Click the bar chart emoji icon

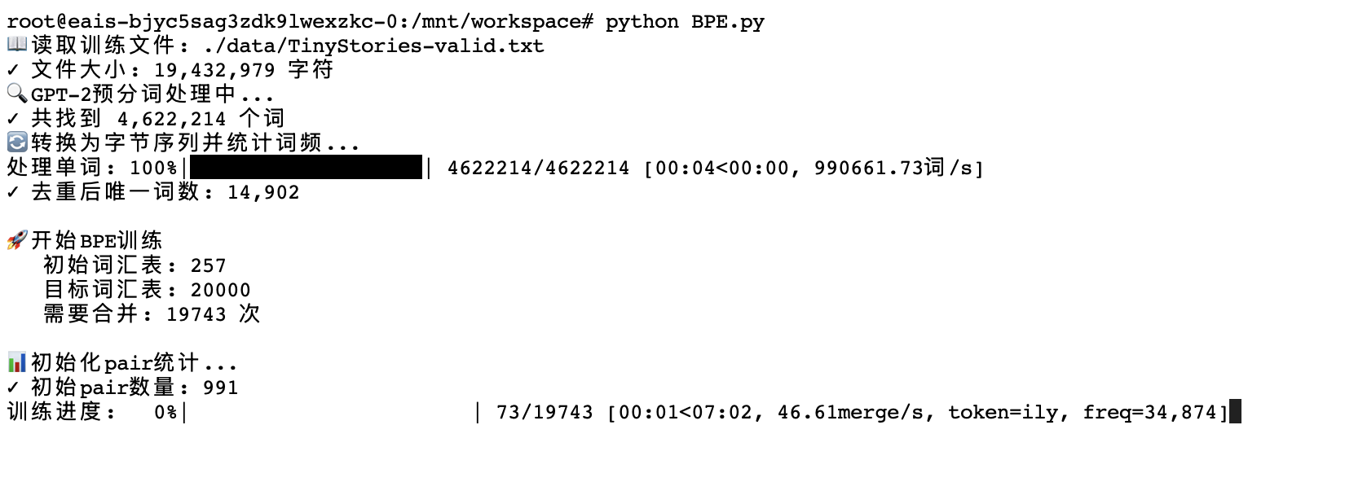[16, 362]
